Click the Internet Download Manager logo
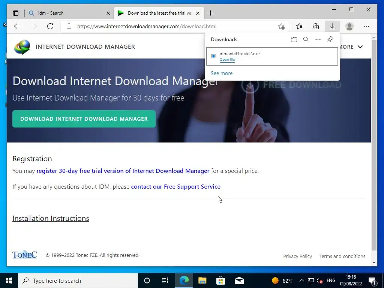This screenshot has width=384, height=288. (22, 47)
